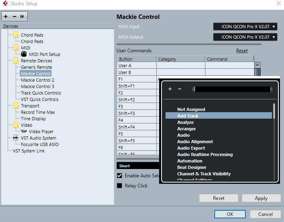Image resolution: width=284 pixels, height=222 pixels.
Task: Select VST Quick Controls in device tree
Action: point(39,99)
